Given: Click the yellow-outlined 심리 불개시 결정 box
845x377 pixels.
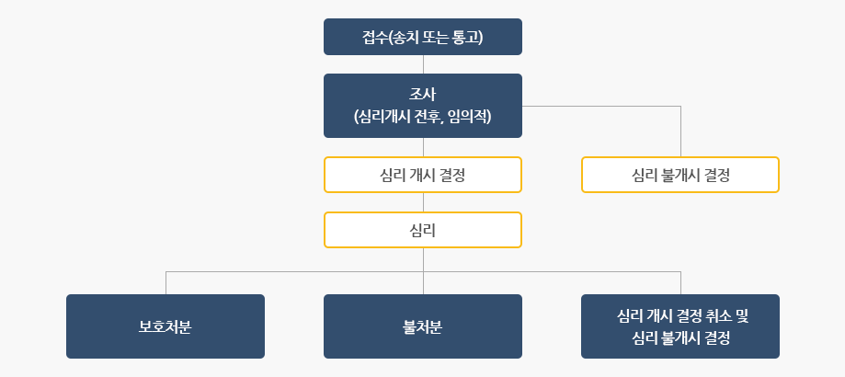Looking at the screenshot, I should pyautogui.click(x=680, y=175).
